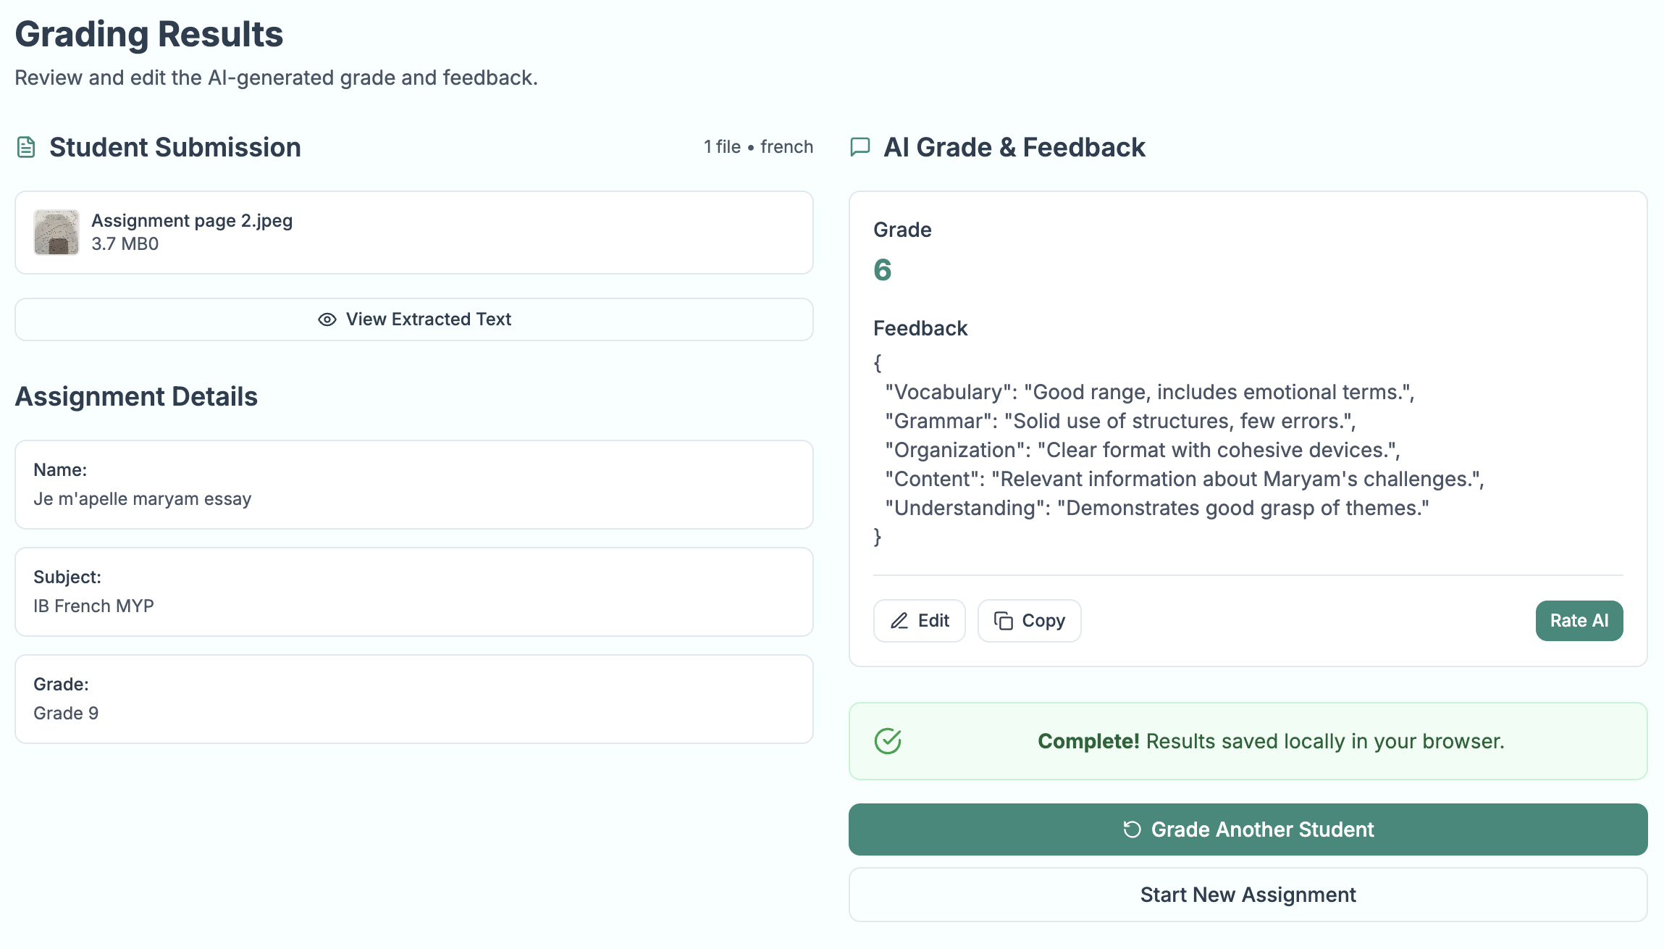Start New Assignment
This screenshot has width=1664, height=949.
[1248, 895]
